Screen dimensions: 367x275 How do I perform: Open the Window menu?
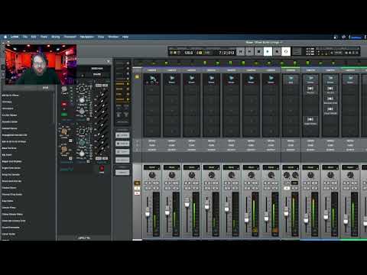113,37
